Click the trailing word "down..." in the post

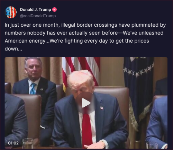pos(13,49)
